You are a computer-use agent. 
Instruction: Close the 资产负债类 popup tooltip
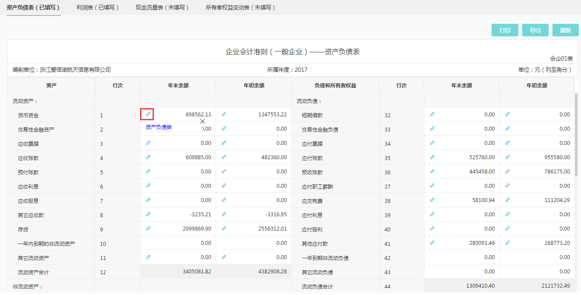pyautogui.click(x=202, y=122)
